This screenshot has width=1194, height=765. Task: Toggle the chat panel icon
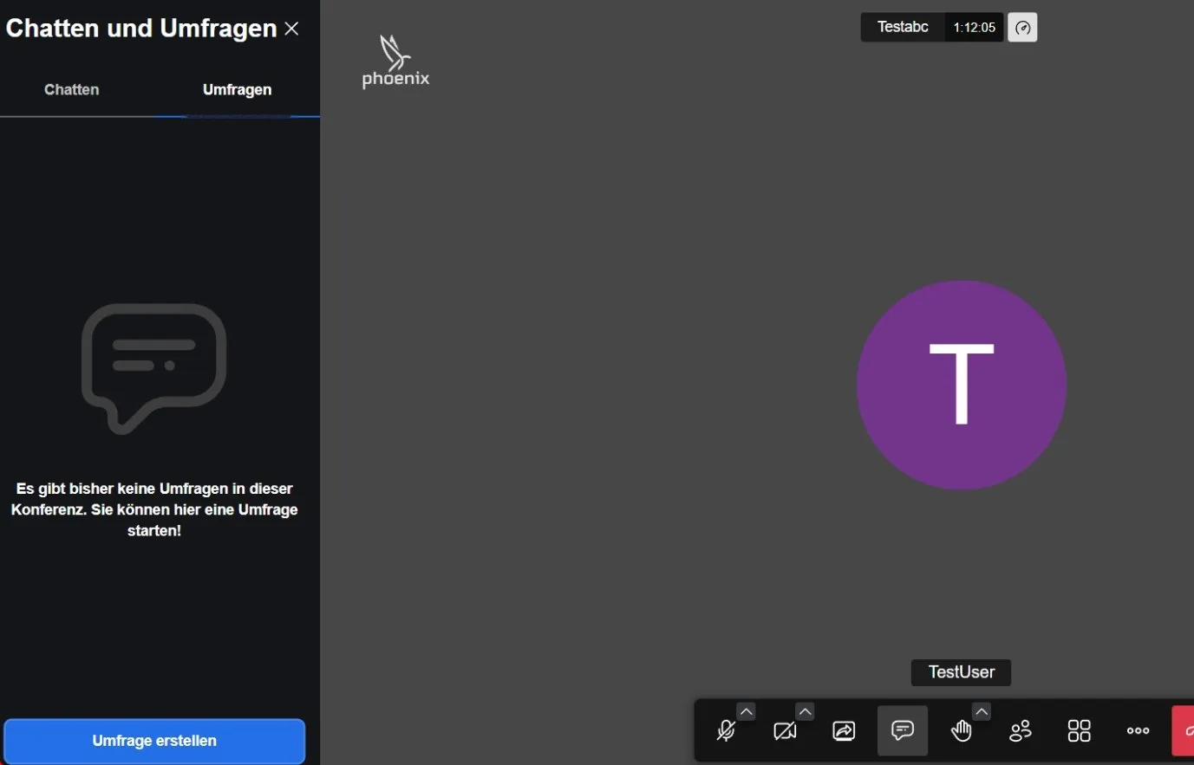[903, 731]
